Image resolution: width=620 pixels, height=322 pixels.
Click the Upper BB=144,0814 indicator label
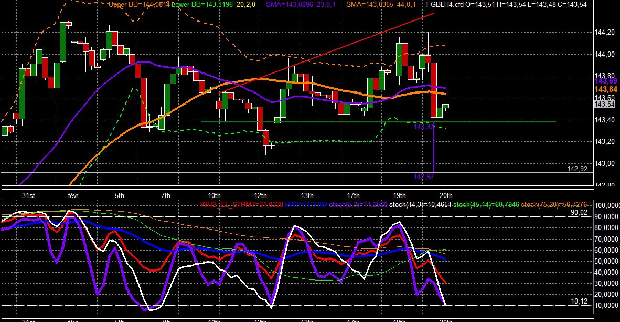click(139, 5)
